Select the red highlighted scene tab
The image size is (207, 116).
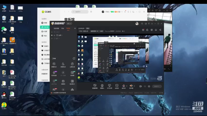click(68, 28)
